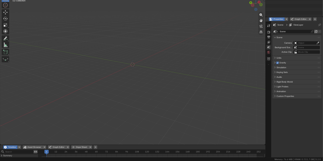
Task: Select the Move tool
Action: click(5, 12)
